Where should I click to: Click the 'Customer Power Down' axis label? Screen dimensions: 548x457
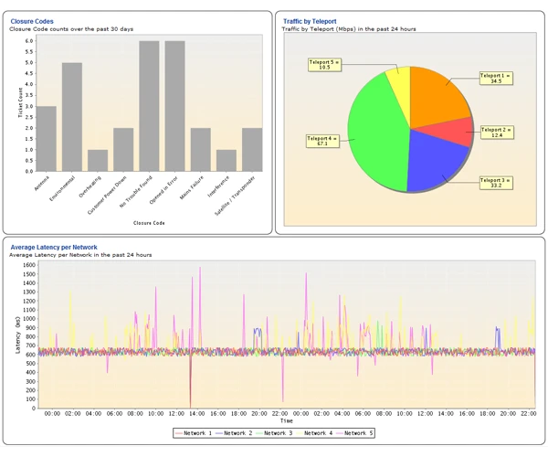(x=107, y=195)
